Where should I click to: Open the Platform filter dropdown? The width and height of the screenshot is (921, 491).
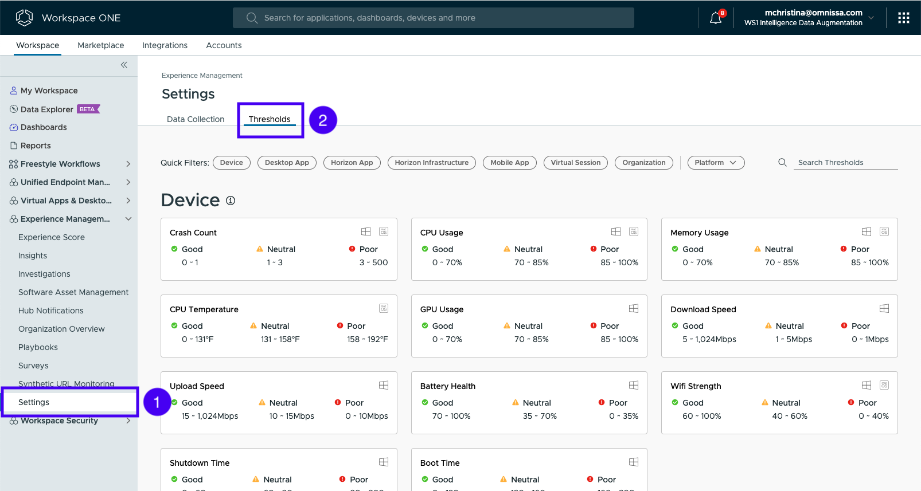click(x=715, y=163)
